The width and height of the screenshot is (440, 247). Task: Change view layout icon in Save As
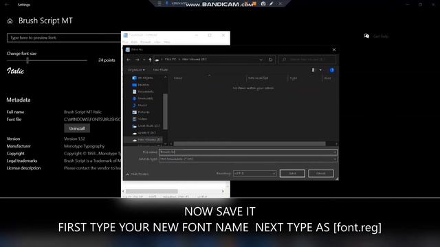[313, 70]
